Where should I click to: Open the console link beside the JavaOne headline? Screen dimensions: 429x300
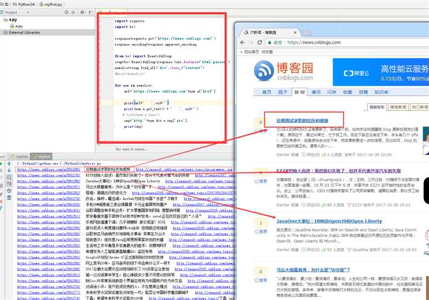pyautogui.click(x=49, y=181)
